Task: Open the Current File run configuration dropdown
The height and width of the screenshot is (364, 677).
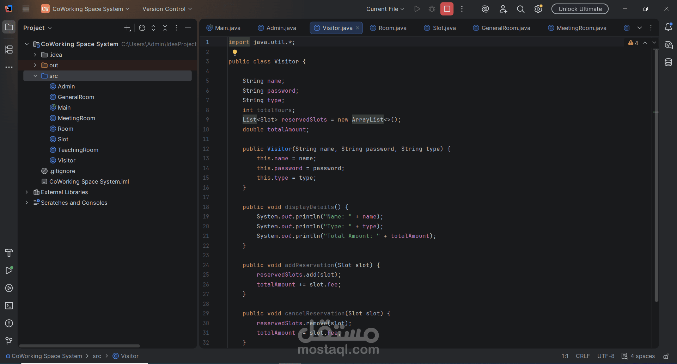Action: [385, 9]
